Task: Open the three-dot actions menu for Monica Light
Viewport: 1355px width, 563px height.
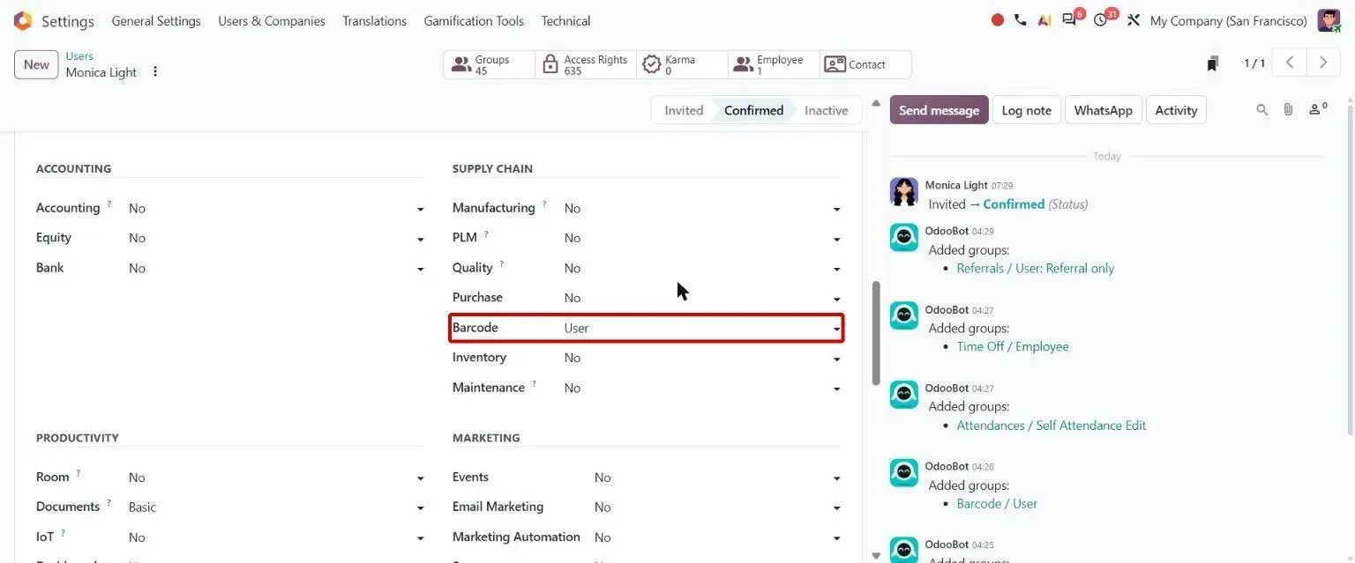Action: coord(155,71)
